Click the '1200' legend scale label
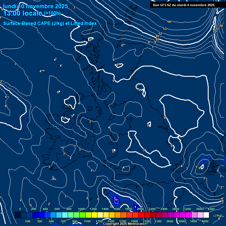The height and width of the screenshot is (226, 226). point(93,209)
